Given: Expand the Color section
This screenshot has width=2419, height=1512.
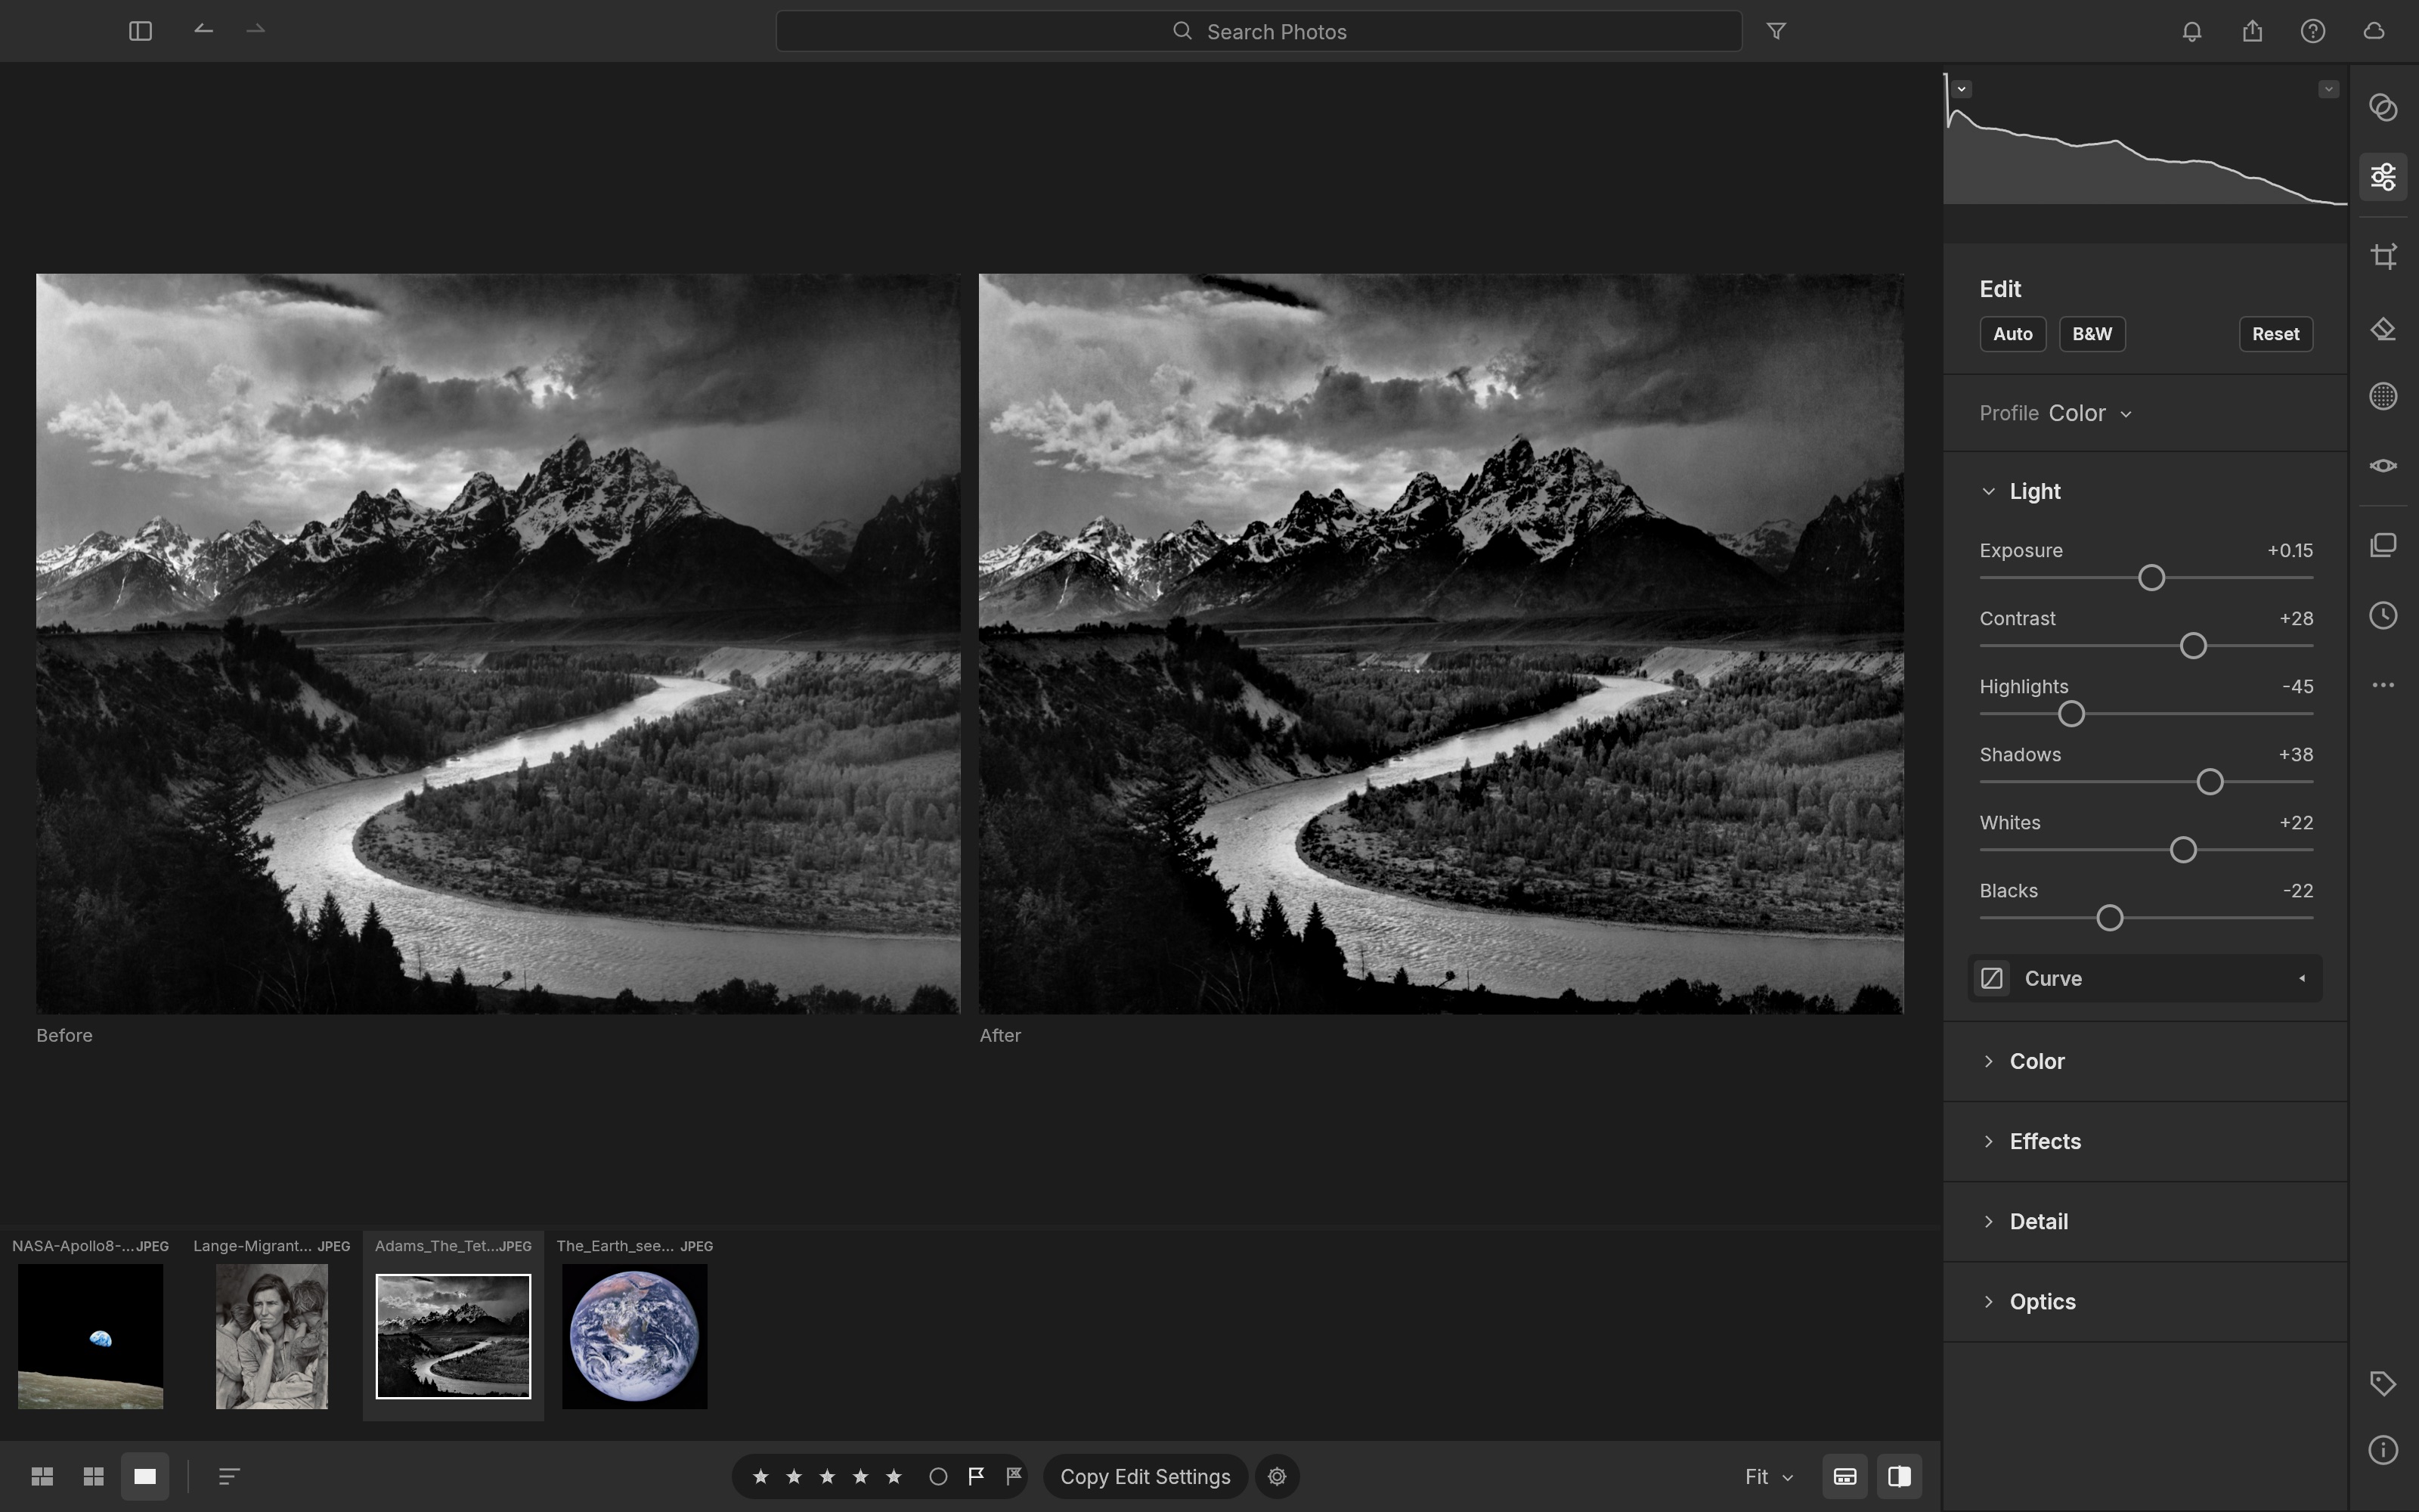Looking at the screenshot, I should 2021,1061.
